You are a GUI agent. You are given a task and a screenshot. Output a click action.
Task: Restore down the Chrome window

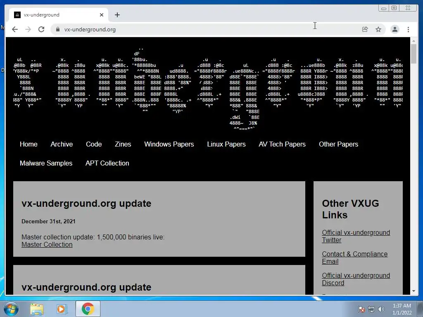tap(394, 8)
